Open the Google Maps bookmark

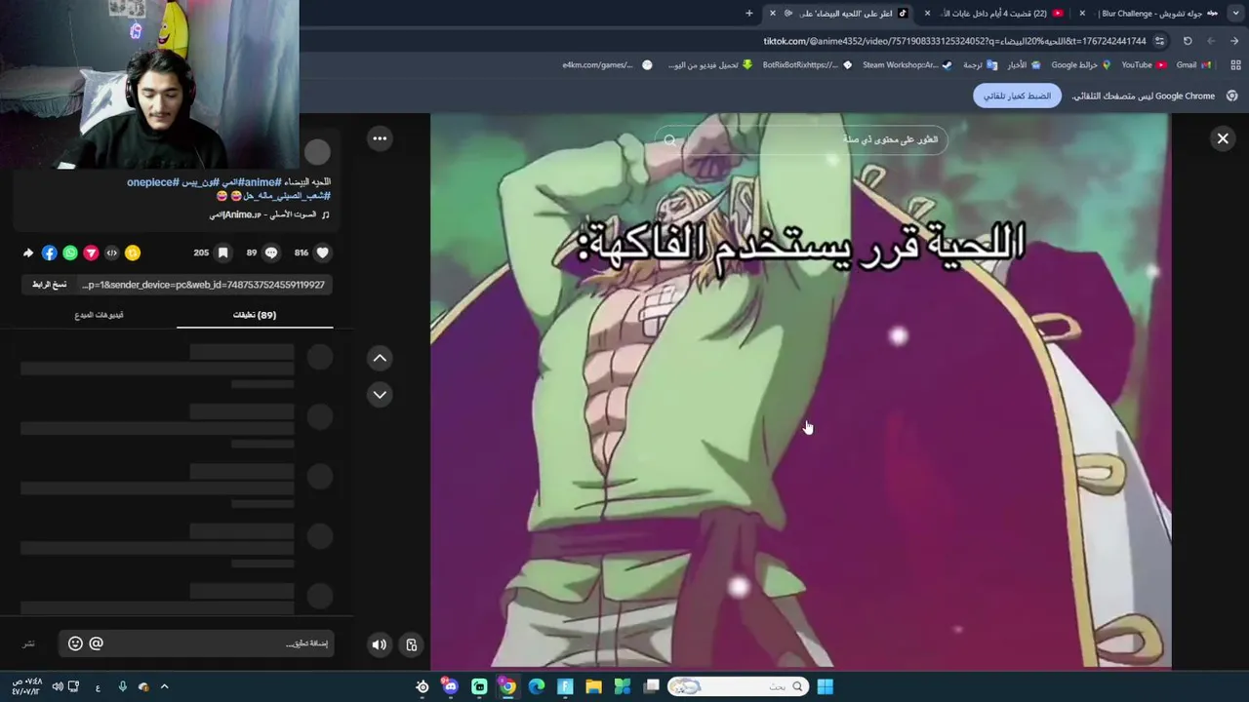point(1080,65)
